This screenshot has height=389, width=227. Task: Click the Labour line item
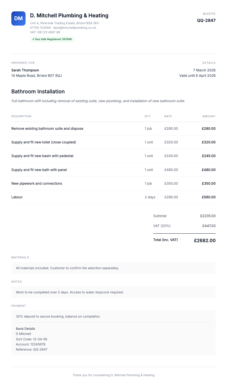click(17, 197)
